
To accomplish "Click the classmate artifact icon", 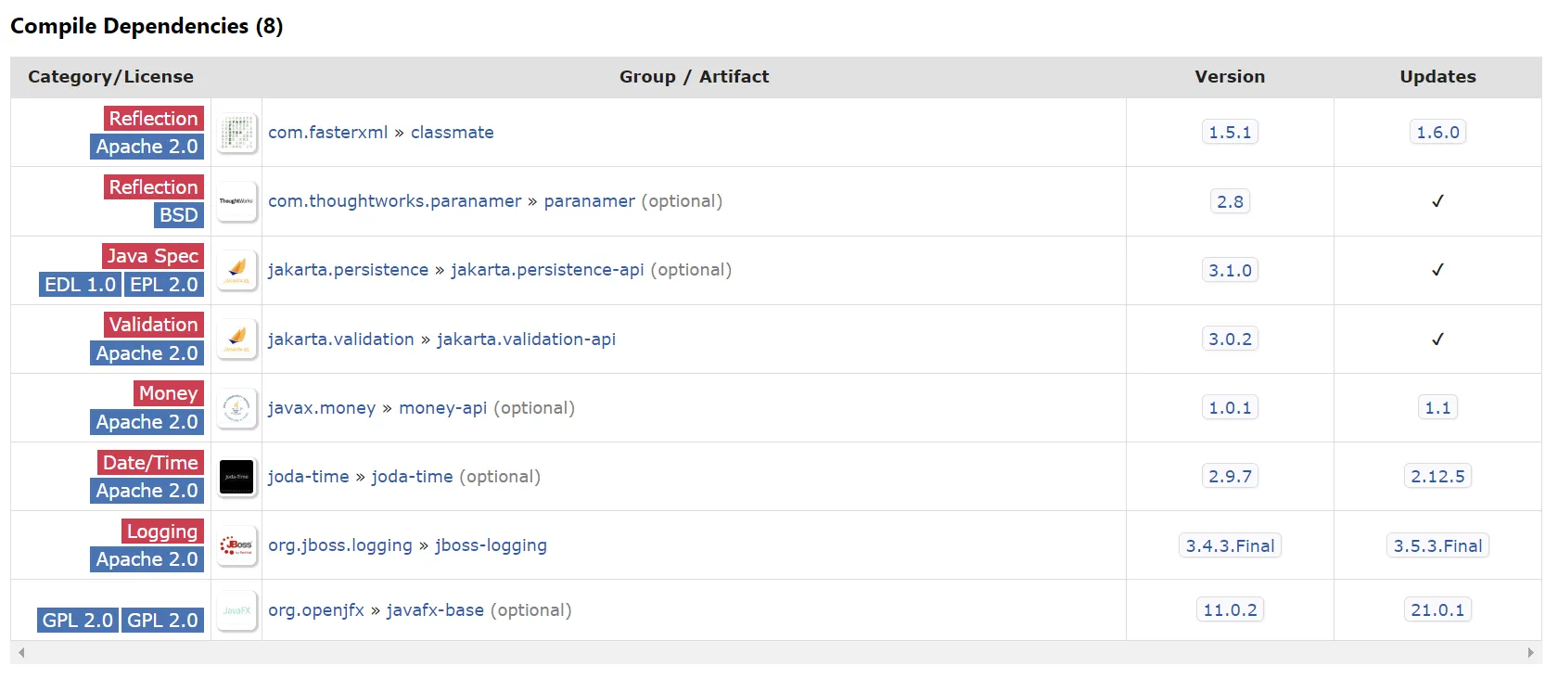I will 236,133.
